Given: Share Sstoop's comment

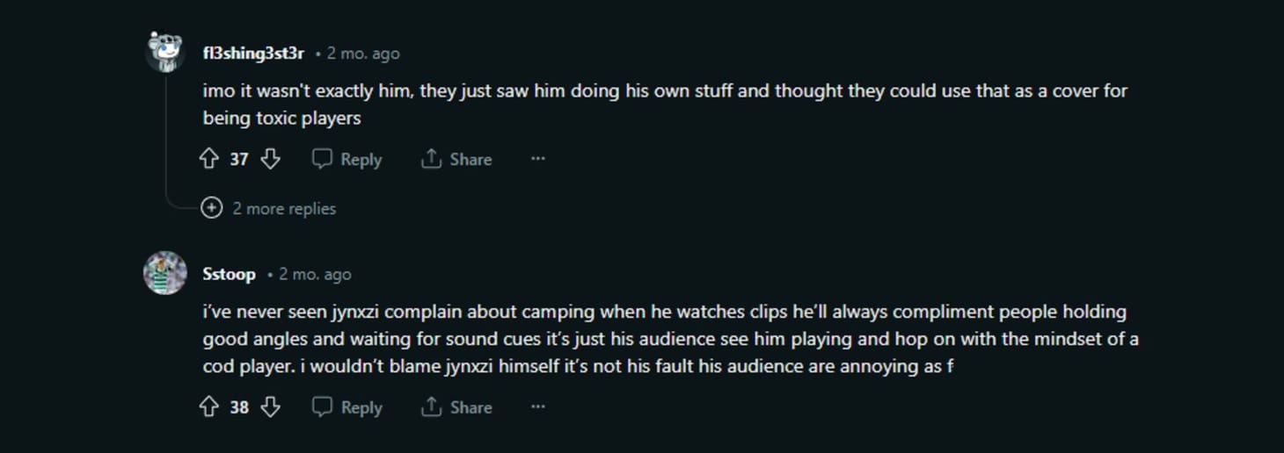Looking at the screenshot, I should (456, 407).
